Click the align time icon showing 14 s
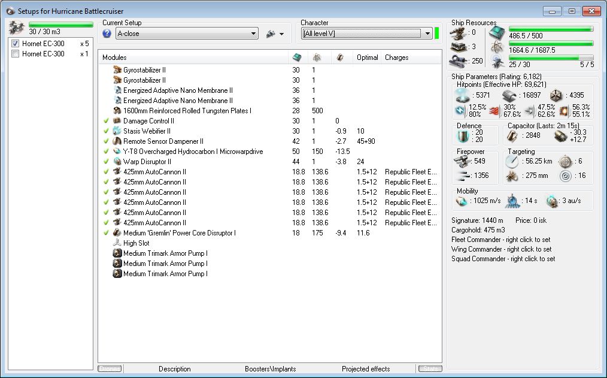Image resolution: width=607 pixels, height=378 pixels. (512, 201)
